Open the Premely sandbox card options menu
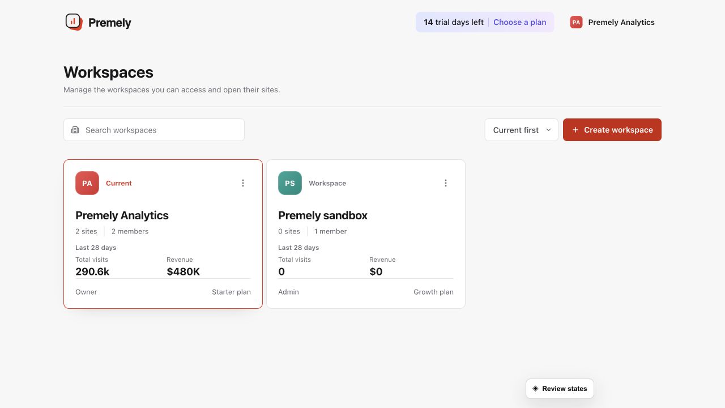Screen dimensions: 725x408 click(x=446, y=183)
